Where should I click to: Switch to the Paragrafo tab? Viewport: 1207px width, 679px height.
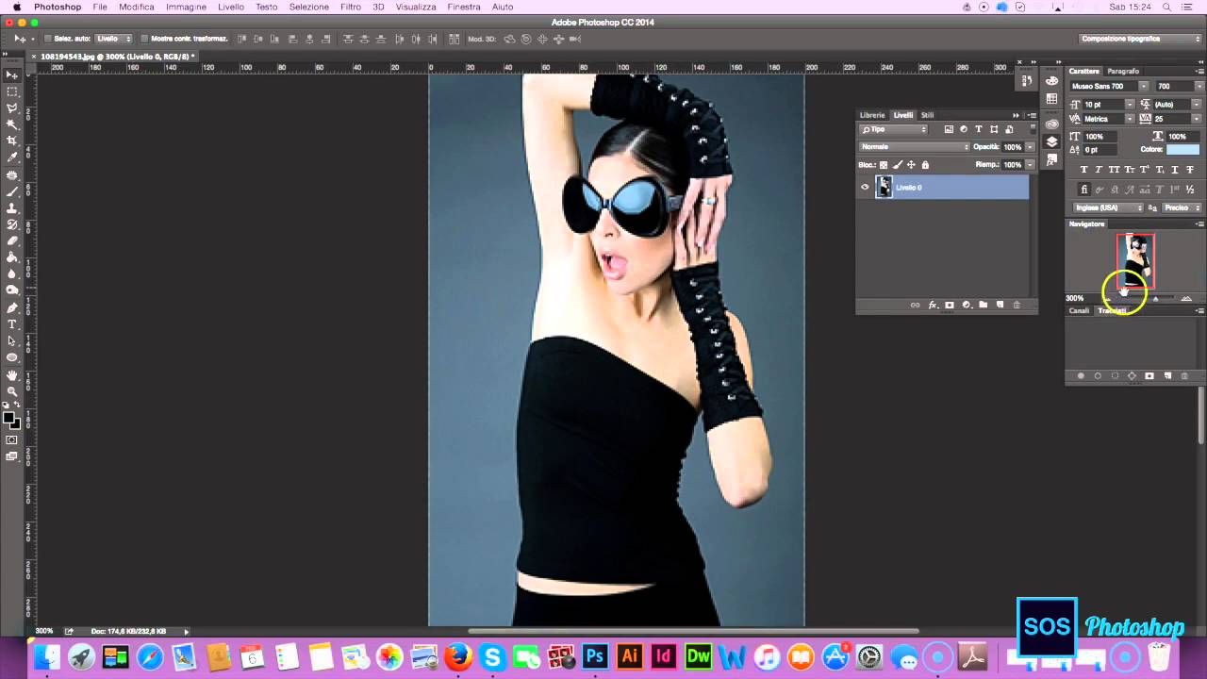[1122, 71]
